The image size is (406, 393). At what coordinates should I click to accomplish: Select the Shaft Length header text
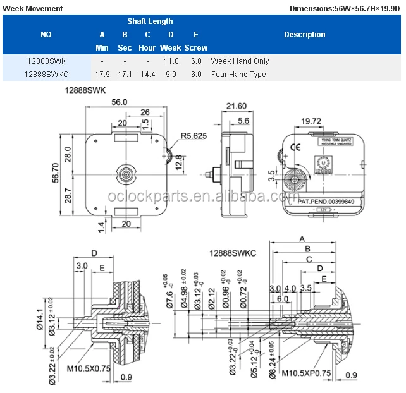click(x=150, y=21)
